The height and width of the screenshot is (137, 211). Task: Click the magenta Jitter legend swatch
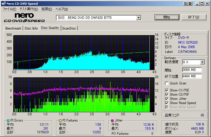[112, 120]
